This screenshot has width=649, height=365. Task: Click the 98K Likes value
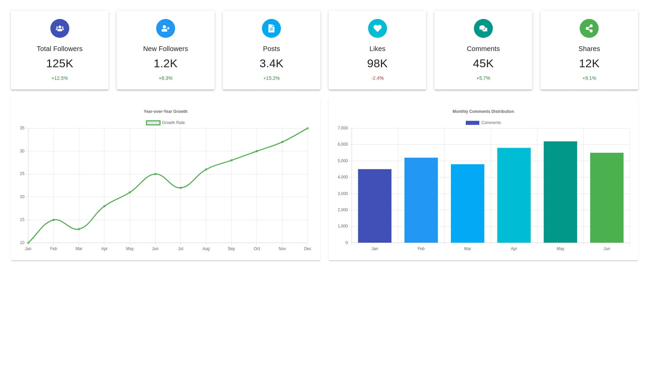(377, 64)
